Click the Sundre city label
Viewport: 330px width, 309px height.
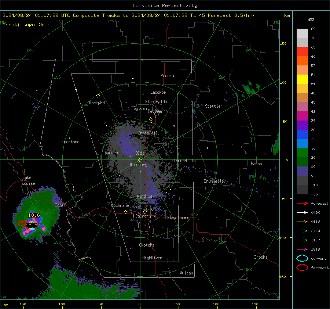tap(111, 152)
